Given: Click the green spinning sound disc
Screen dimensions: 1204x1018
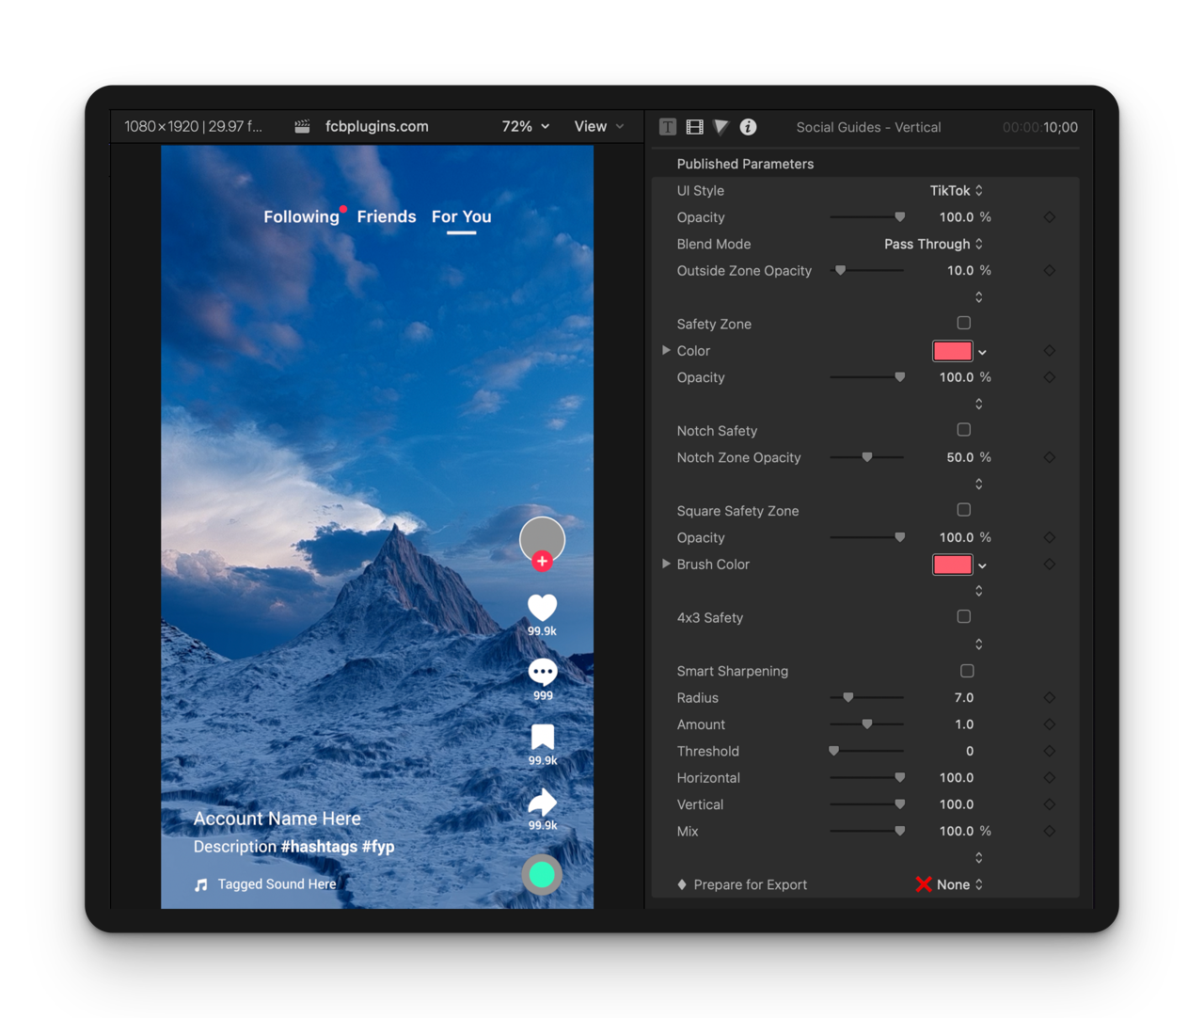Looking at the screenshot, I should (x=542, y=875).
